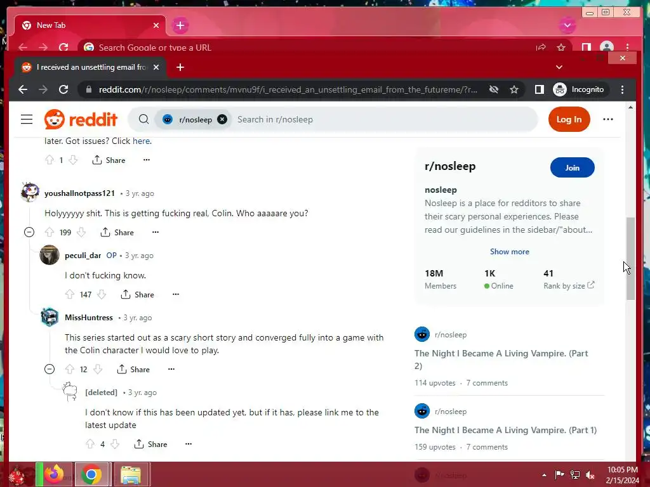The image size is (650, 487).
Task: Open youshallnotpass121 user profile
Action: (79, 193)
